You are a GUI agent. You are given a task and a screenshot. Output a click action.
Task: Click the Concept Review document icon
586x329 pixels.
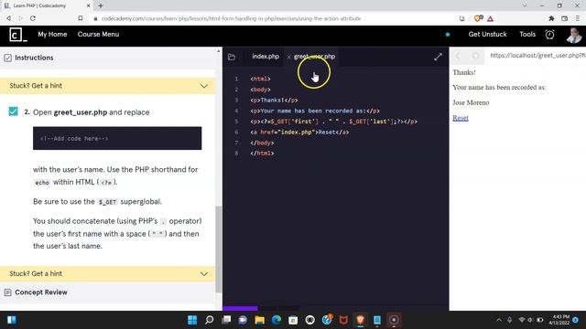(x=8, y=292)
